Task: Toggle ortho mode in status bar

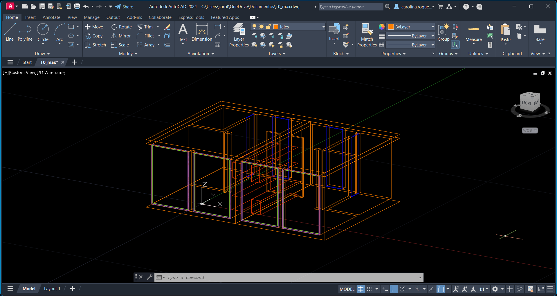Action: (394, 289)
